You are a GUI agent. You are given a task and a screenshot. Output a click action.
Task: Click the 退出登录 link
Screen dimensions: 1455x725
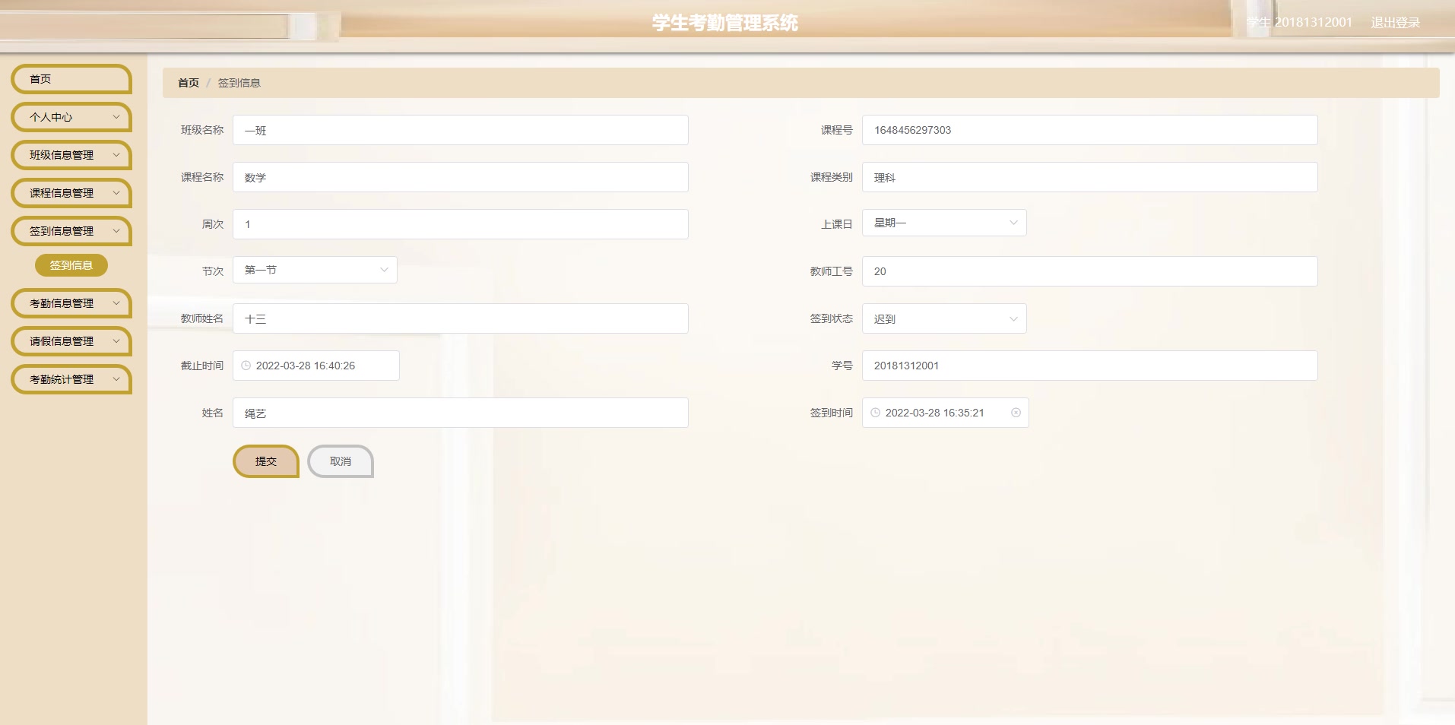click(1396, 22)
